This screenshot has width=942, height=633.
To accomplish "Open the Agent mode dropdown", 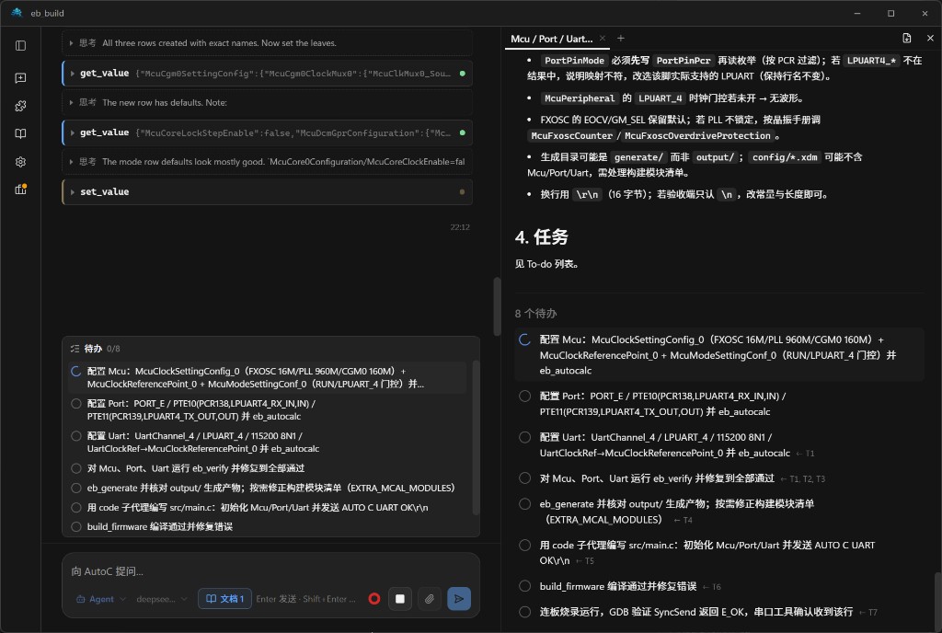I will 101,599.
